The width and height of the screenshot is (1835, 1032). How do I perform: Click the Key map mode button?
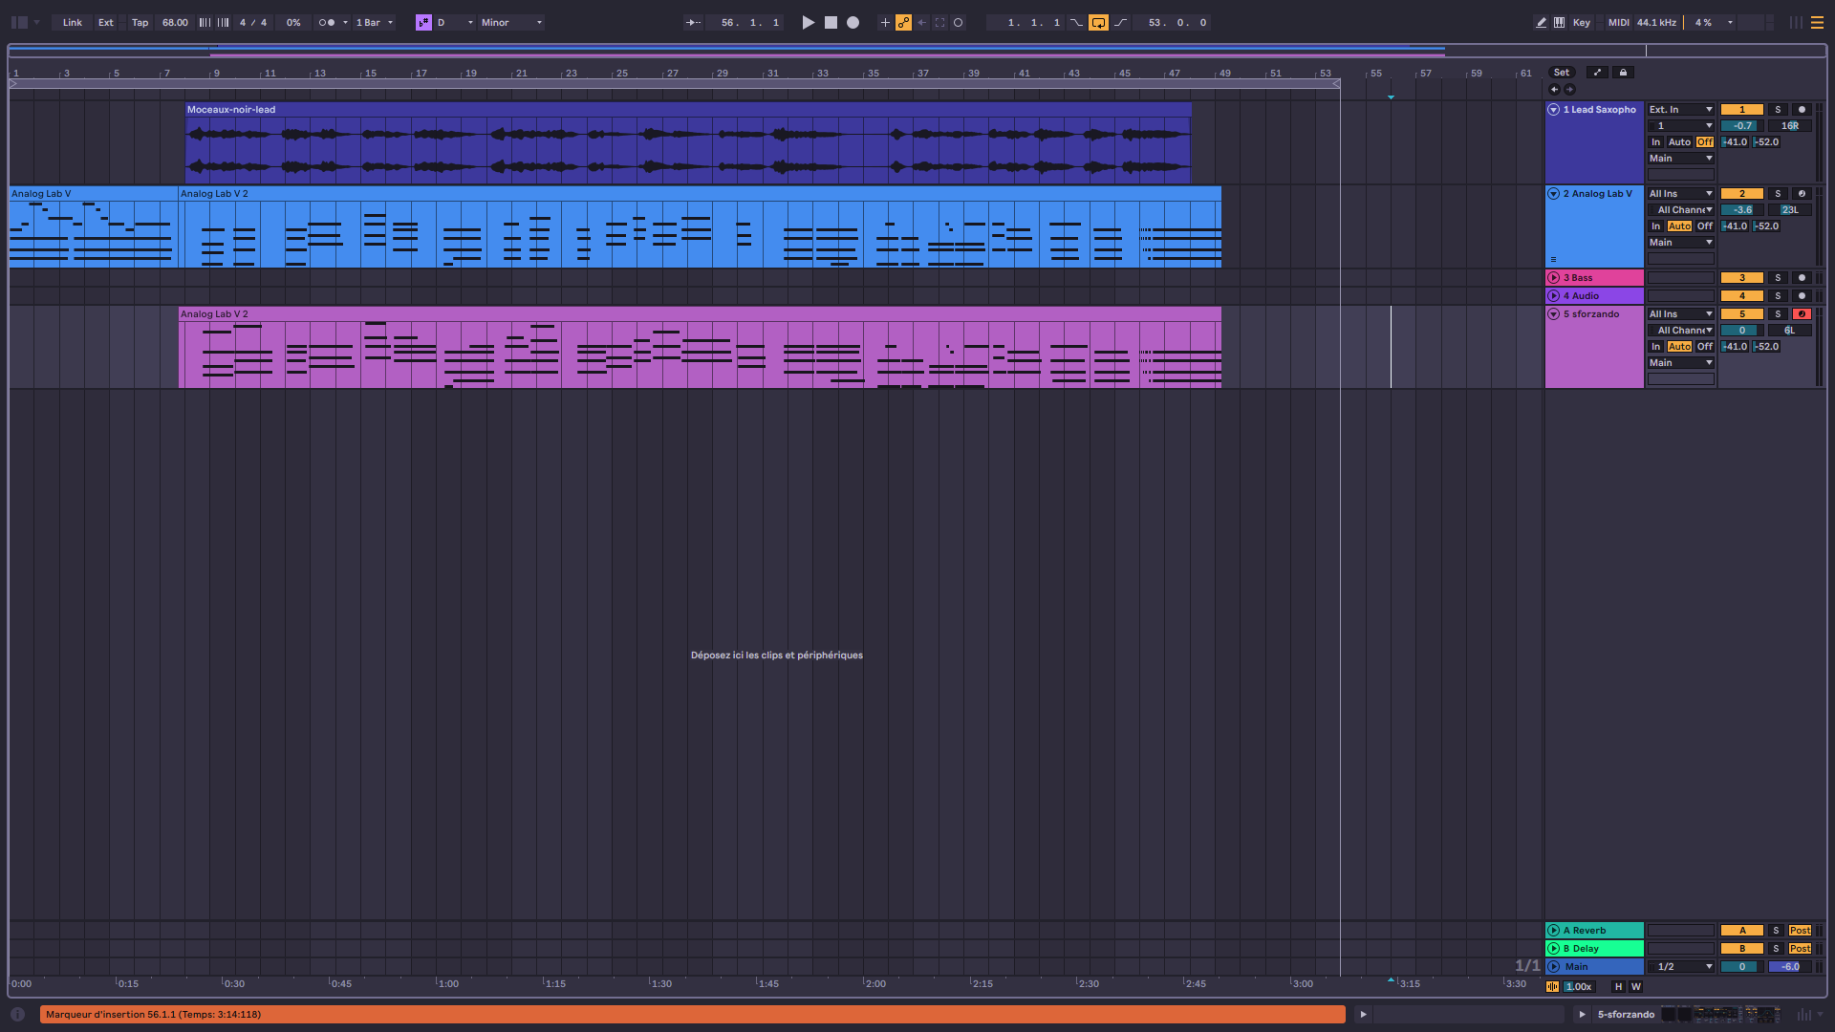(1582, 22)
